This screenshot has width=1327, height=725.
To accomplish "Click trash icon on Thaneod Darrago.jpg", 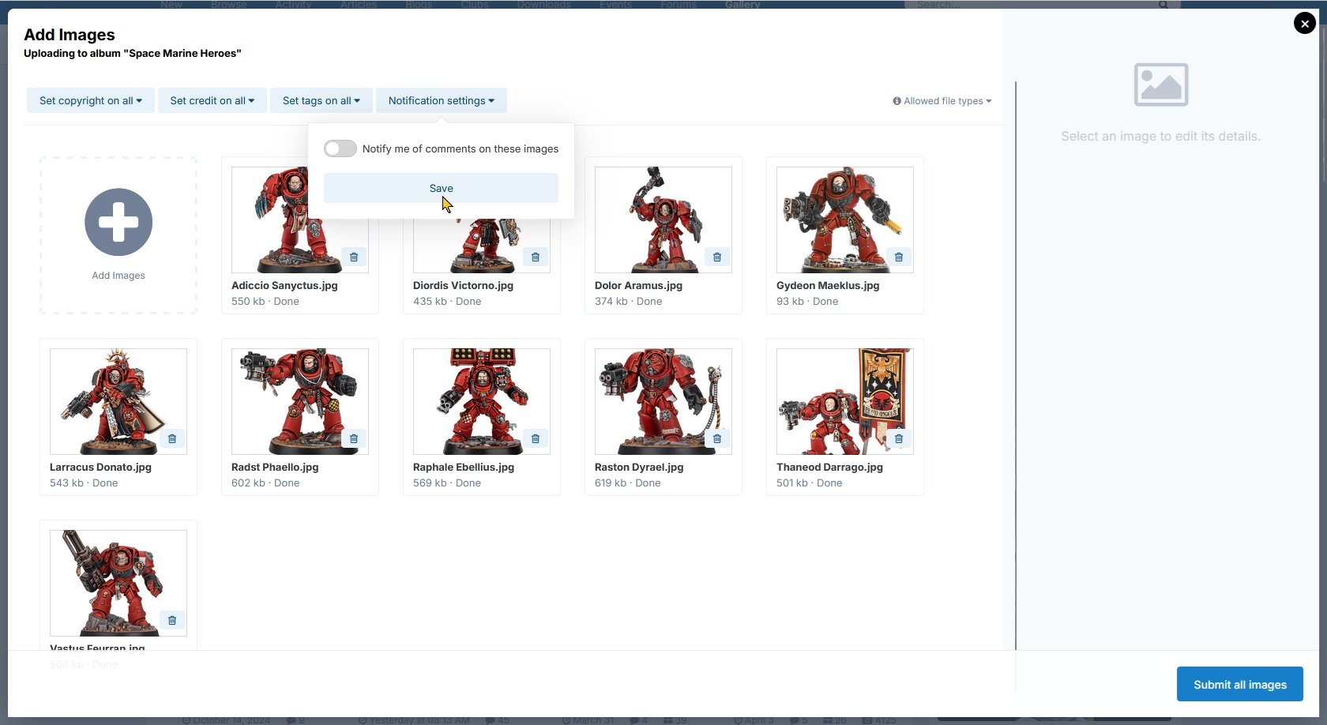I will 899,439.
